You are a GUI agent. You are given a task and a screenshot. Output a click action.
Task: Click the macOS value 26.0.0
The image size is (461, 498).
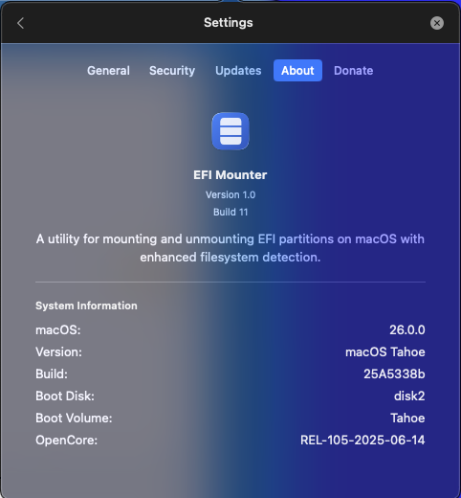pos(407,329)
